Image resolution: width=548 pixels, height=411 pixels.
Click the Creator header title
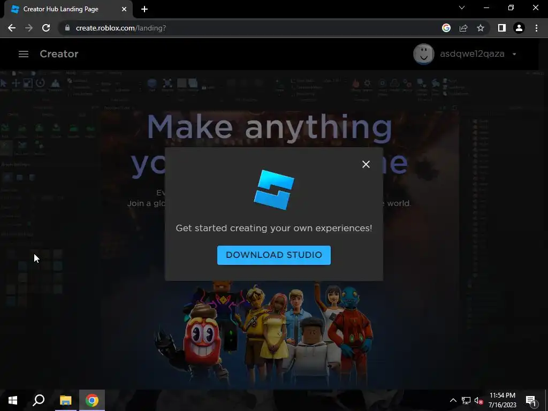[x=59, y=54]
